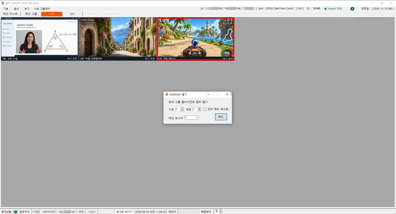Viewport: 396px width, 214px height.
Task: Decrease the 빠른배치 value with the down arrow
Action: click(x=220, y=213)
